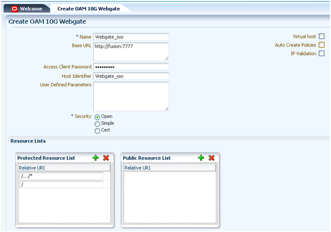Focus Access Client Password field
The width and height of the screenshot is (331, 232).
(131, 67)
